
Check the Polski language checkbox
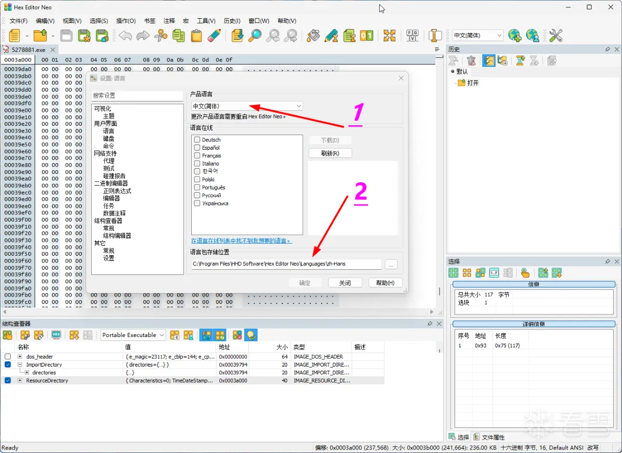[197, 179]
